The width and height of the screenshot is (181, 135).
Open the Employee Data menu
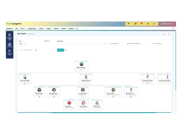(x=33, y=28)
